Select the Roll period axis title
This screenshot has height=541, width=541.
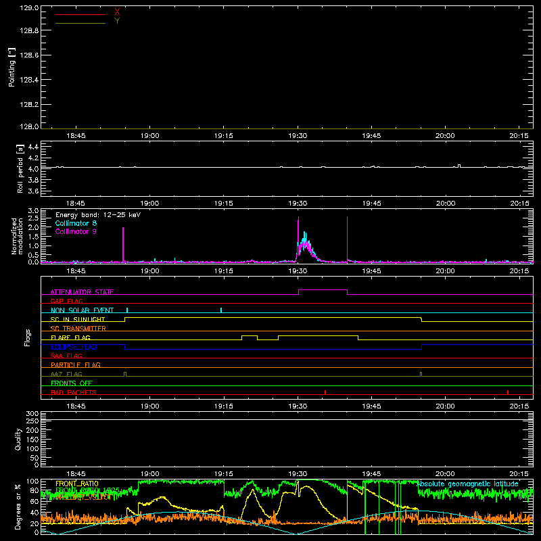click(20, 168)
